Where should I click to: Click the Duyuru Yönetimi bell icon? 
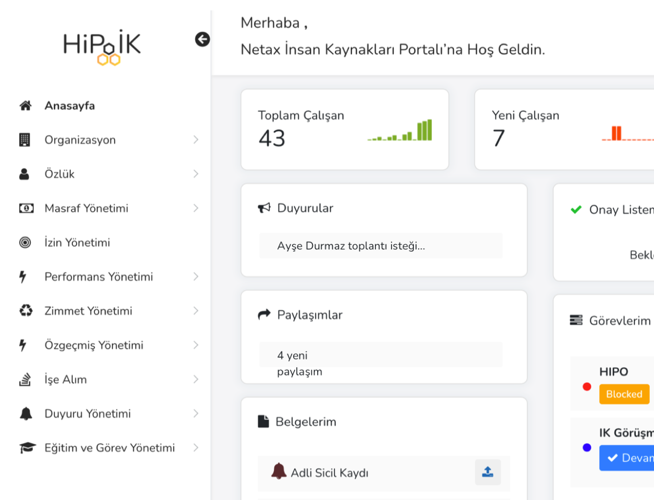click(x=26, y=414)
